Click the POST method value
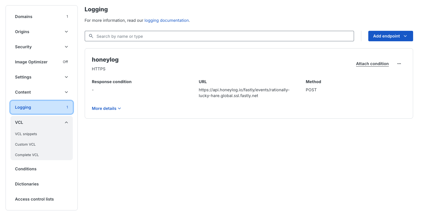The width and height of the screenshot is (430, 218). (x=311, y=90)
